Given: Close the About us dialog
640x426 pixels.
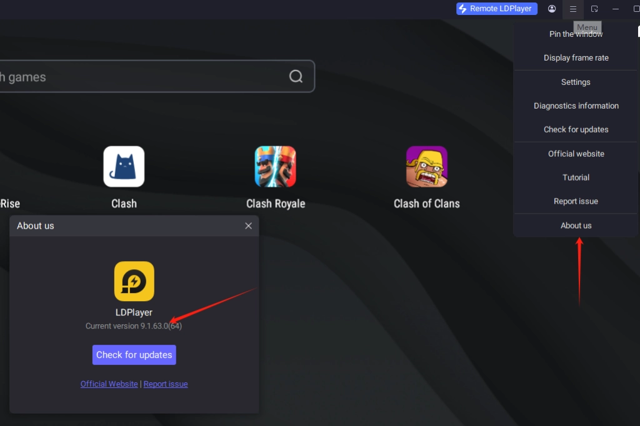Looking at the screenshot, I should [248, 225].
